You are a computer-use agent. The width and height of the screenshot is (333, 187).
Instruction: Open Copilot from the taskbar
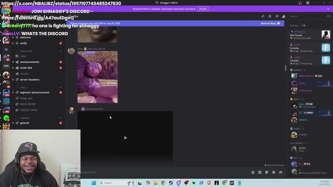pos(148,183)
